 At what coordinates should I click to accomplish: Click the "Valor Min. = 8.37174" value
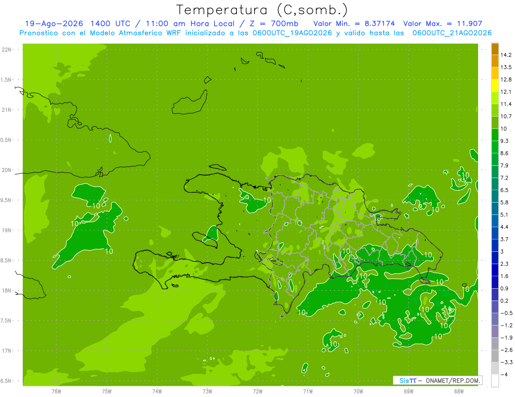354,24
